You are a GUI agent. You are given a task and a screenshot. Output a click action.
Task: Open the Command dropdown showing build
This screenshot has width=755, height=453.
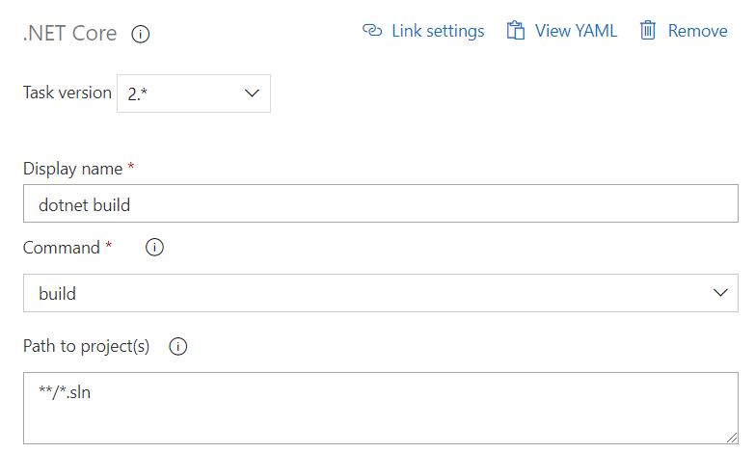click(380, 293)
